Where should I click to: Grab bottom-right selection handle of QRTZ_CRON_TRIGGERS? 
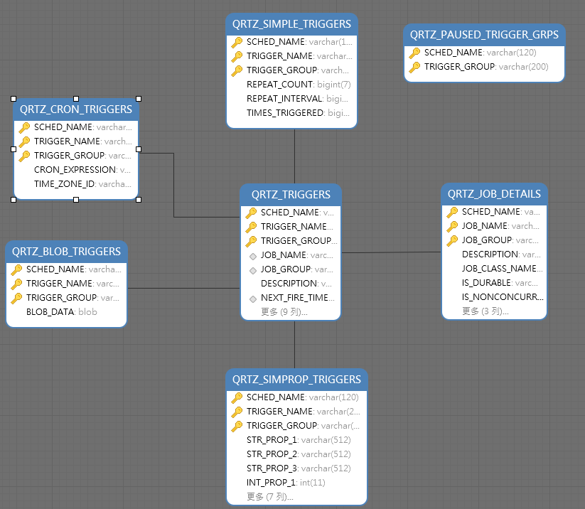139,200
